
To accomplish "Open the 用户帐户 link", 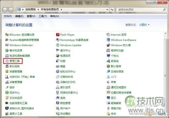I will [65, 108].
